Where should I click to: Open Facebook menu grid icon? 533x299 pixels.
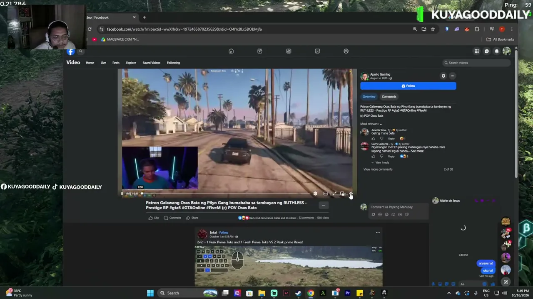[476, 51]
